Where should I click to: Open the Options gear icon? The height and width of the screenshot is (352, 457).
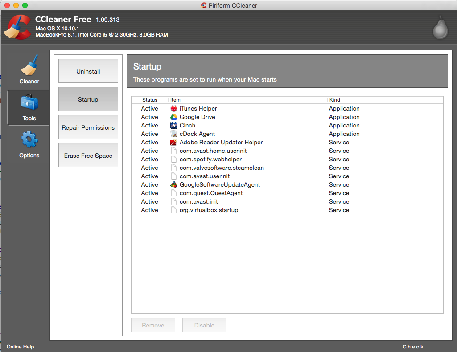point(29,139)
